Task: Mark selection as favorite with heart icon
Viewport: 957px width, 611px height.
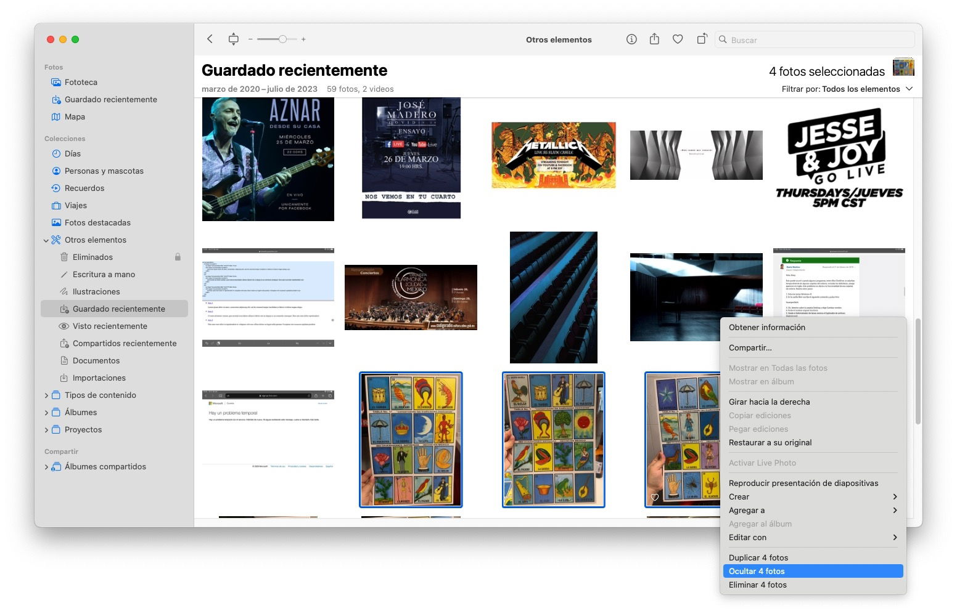Action: click(x=678, y=39)
